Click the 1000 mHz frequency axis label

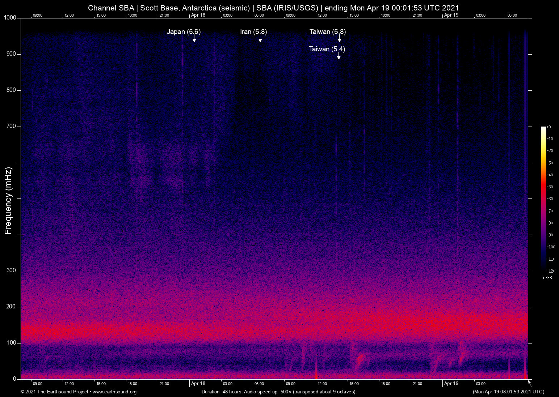point(10,18)
